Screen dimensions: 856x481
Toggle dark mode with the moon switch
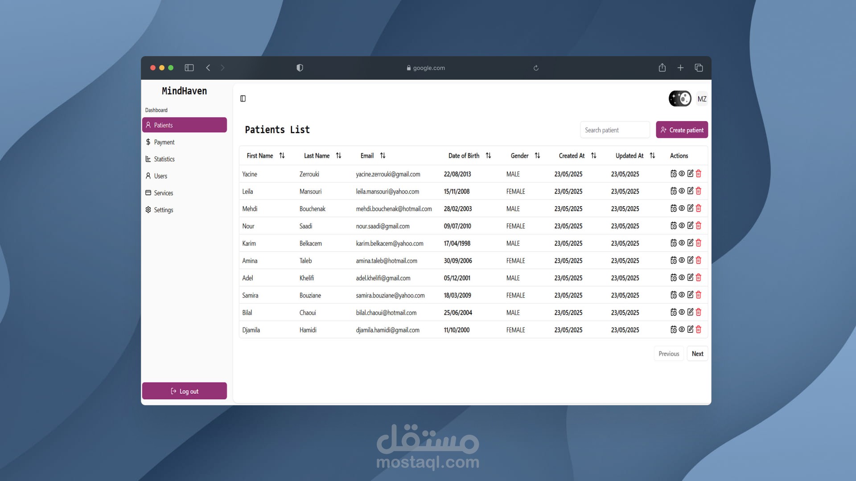(x=680, y=98)
